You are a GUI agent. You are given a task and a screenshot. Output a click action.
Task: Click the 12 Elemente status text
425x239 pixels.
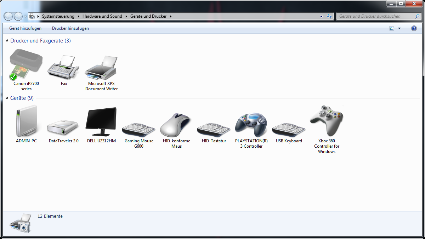(x=50, y=216)
